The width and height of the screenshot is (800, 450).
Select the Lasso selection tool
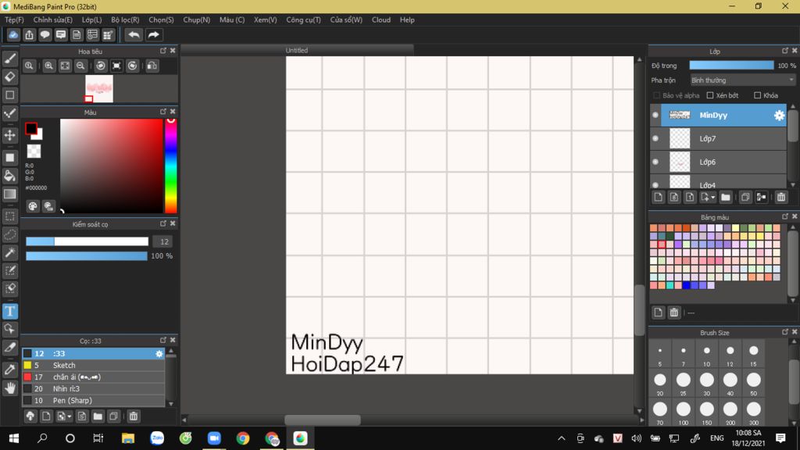10,234
